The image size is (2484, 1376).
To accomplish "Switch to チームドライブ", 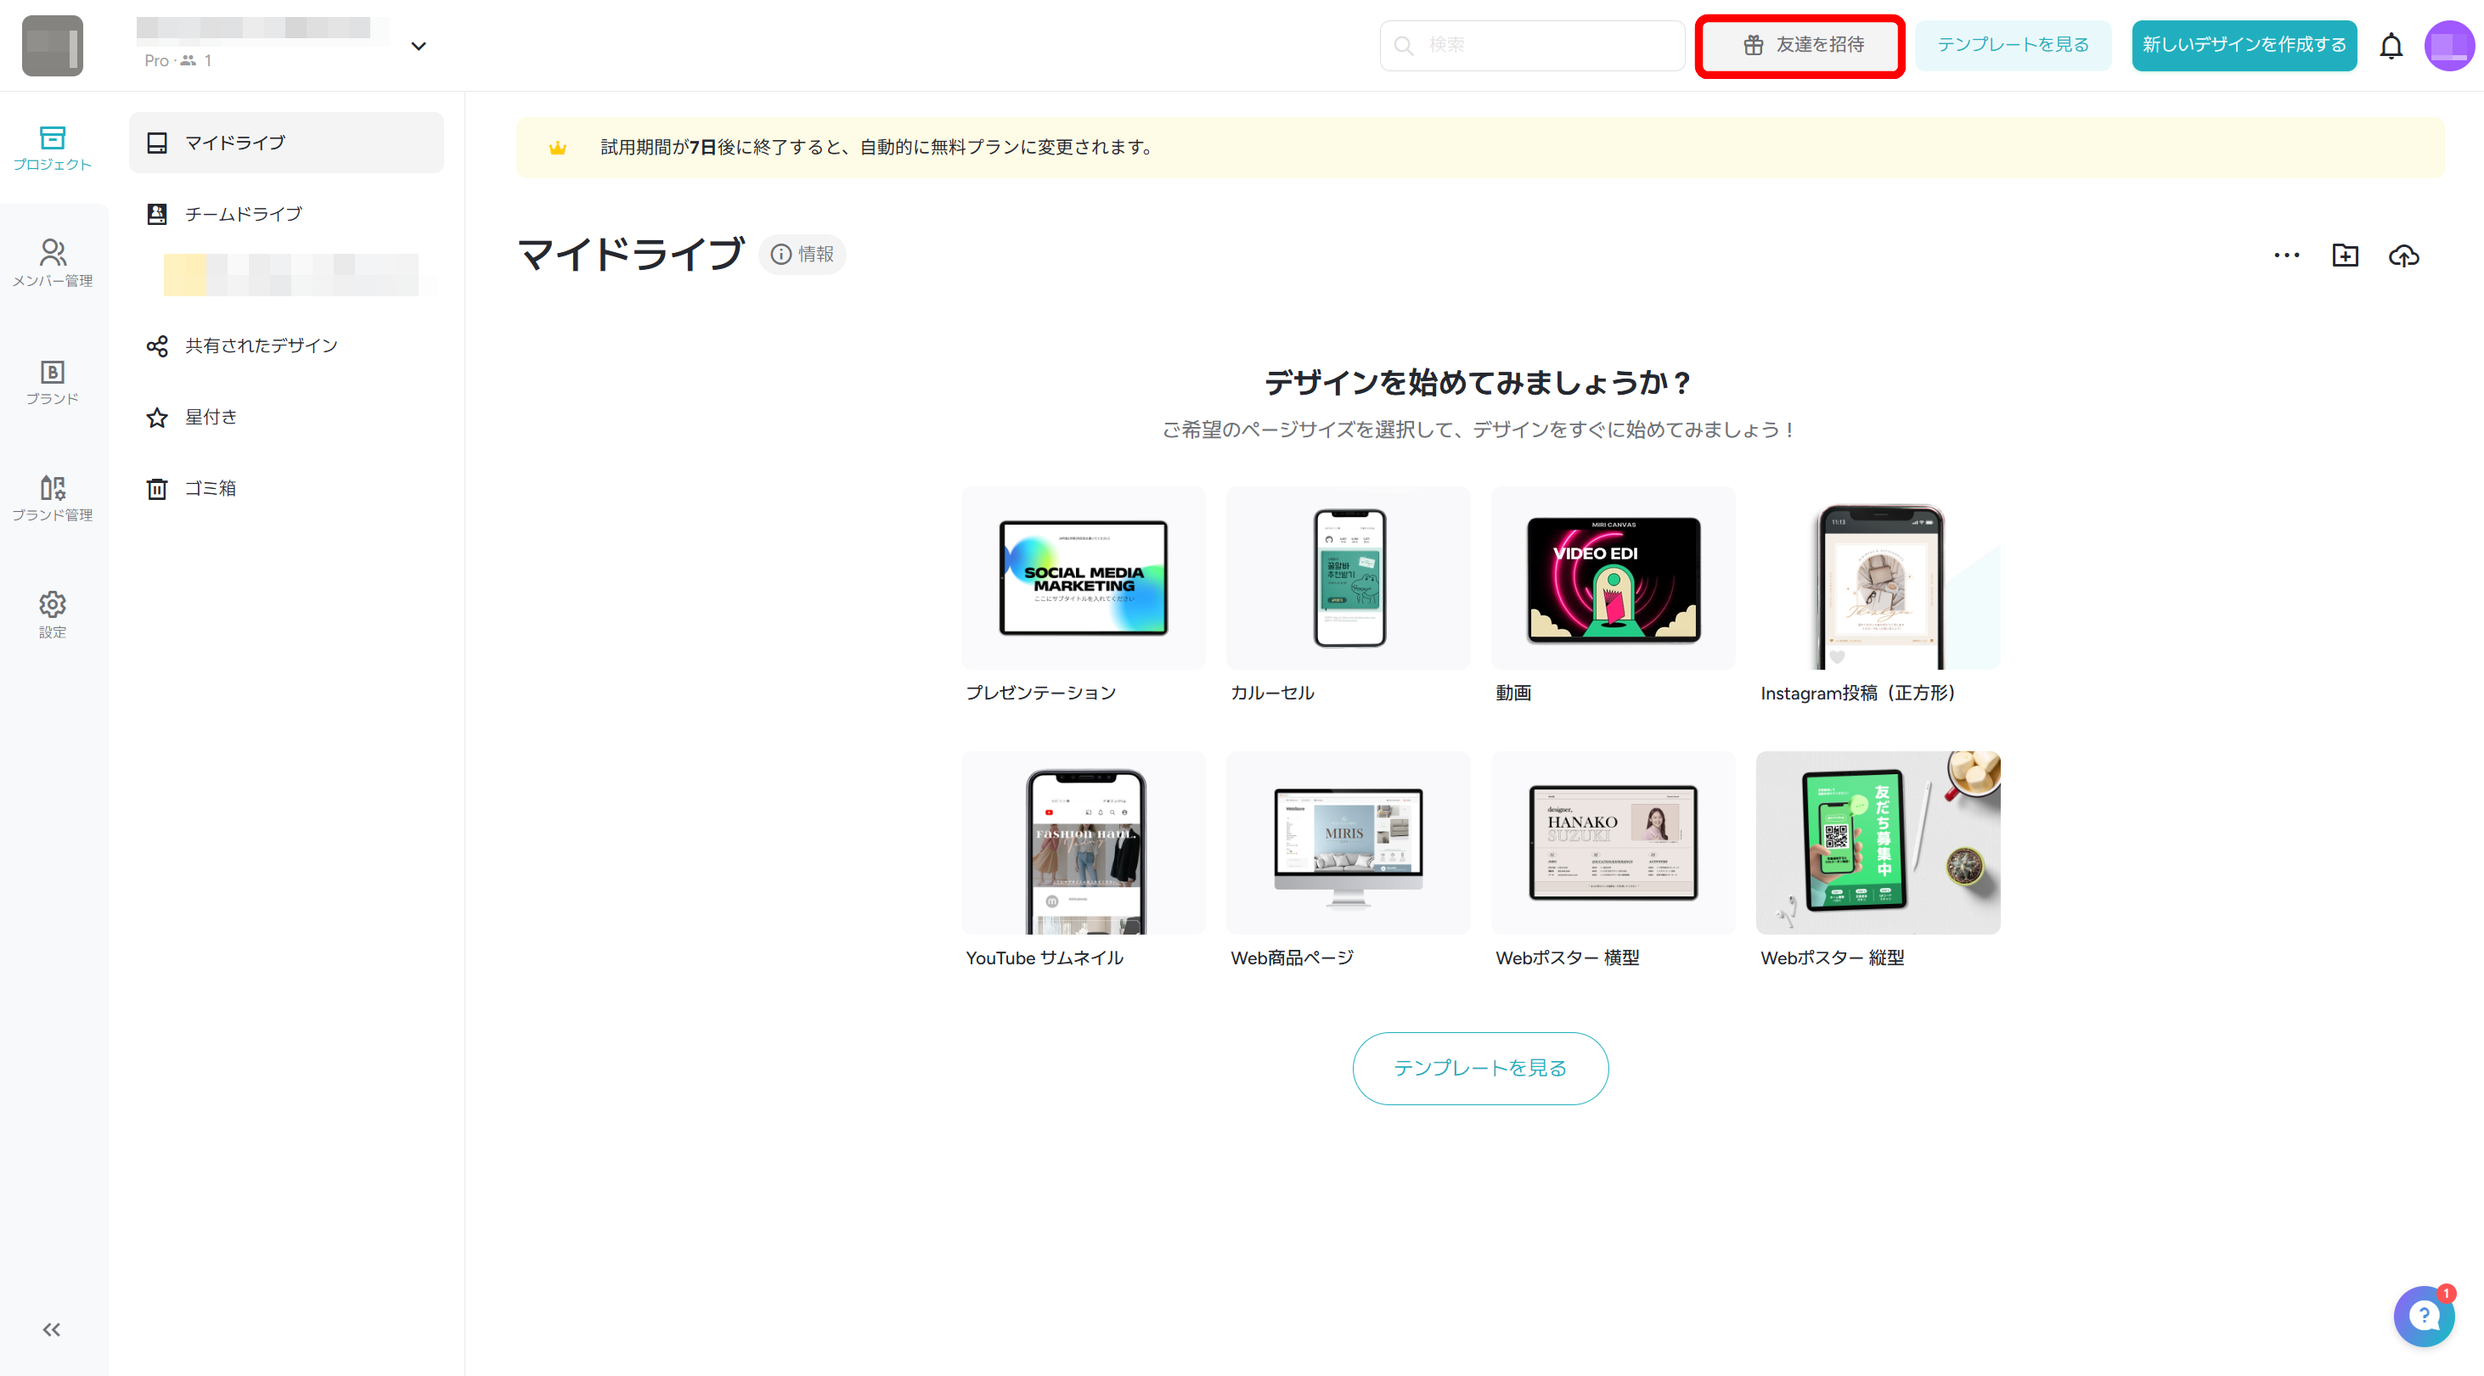I will (x=242, y=214).
